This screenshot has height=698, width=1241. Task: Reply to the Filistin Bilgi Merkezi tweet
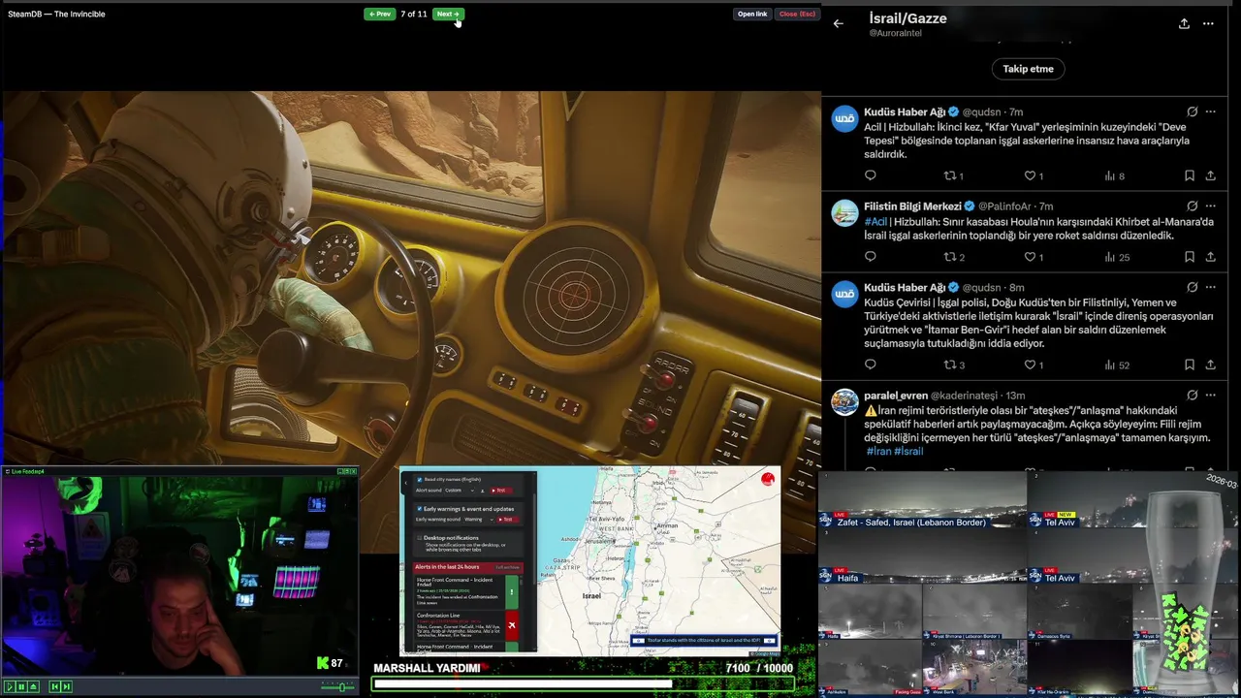870,257
